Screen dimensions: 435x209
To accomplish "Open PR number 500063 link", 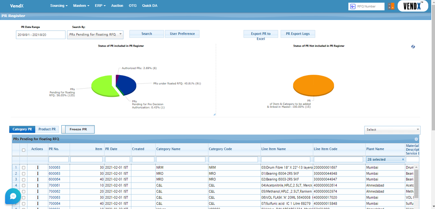I will click(x=54, y=168).
